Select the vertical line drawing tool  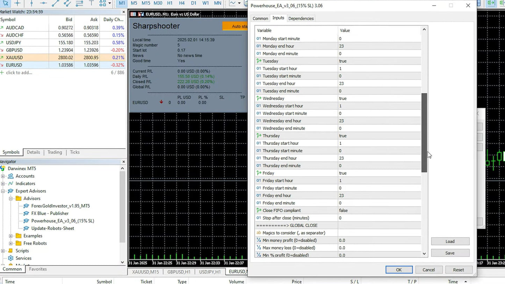32,4
